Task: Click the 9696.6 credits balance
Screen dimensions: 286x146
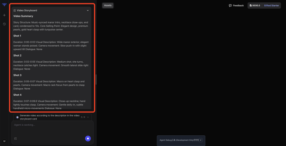Action: click(x=257, y=6)
